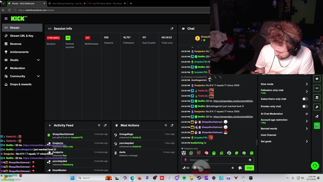Open Windows Start menu
The height and width of the screenshot is (182, 323).
tap(72, 178)
